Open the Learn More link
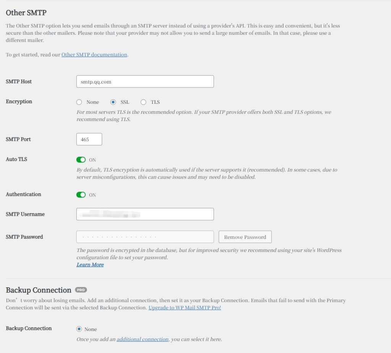391x353 pixels. [90, 265]
